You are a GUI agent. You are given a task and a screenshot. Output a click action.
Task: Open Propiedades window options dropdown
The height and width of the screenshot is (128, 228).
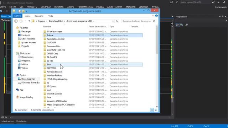pos(220,17)
